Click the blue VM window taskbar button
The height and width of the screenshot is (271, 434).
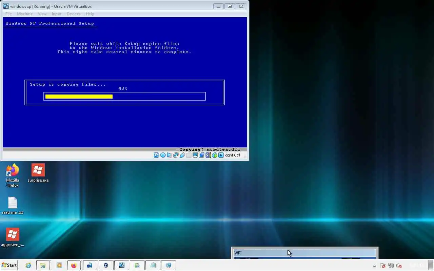tap(121, 265)
